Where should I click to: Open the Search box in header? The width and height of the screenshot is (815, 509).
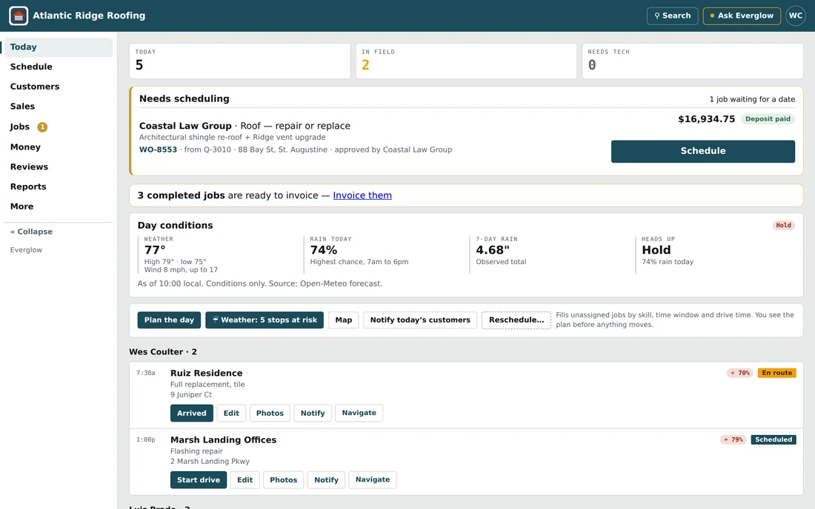click(672, 16)
